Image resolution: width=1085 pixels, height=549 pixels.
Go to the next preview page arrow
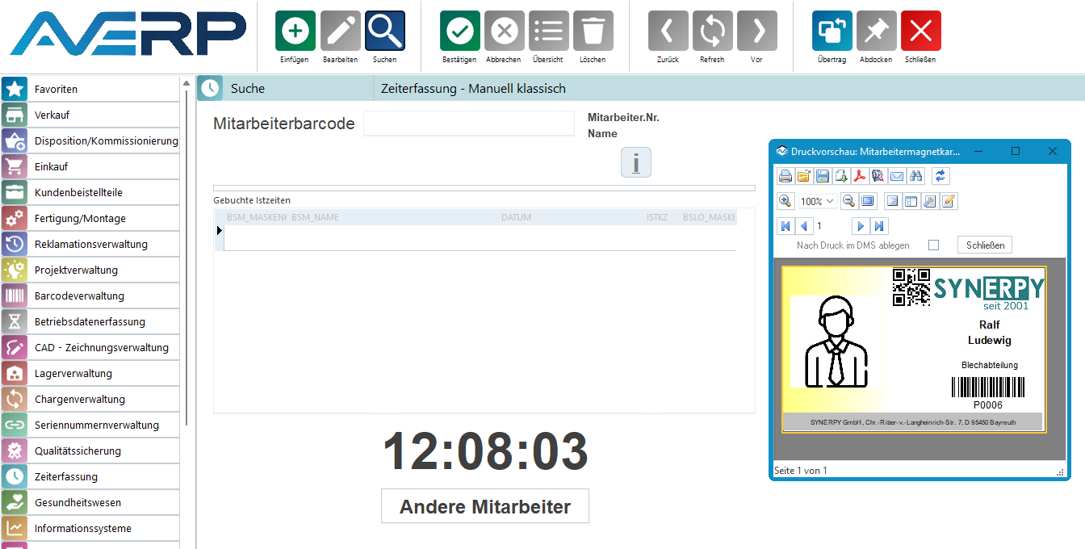(861, 226)
